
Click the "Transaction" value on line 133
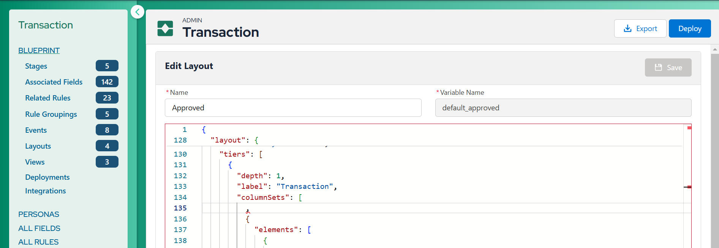(x=305, y=186)
